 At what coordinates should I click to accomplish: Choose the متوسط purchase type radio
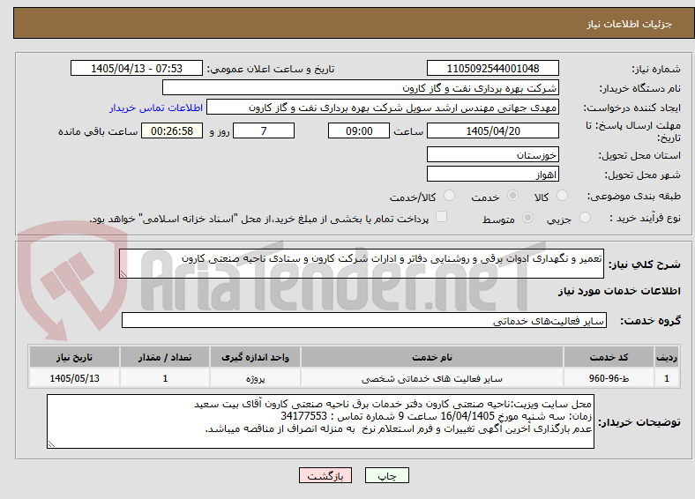pos(528,217)
